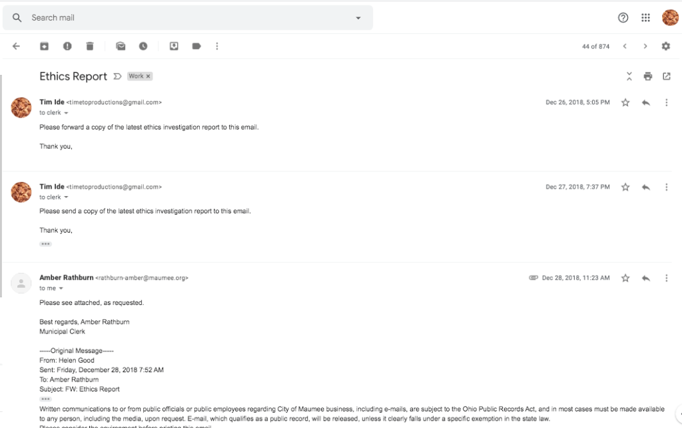Show recipient details for Amber's message
The height and width of the screenshot is (428, 682).
tap(61, 288)
